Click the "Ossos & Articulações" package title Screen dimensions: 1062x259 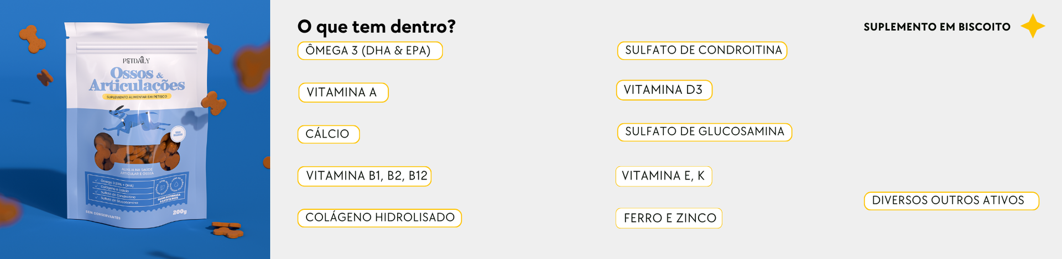137,79
